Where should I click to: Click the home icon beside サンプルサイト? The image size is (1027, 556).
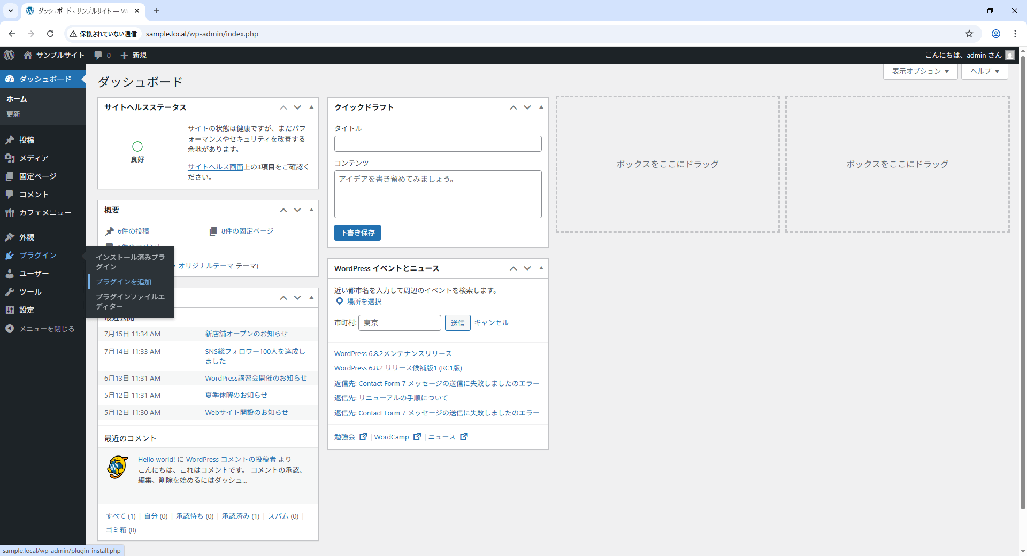coord(28,55)
